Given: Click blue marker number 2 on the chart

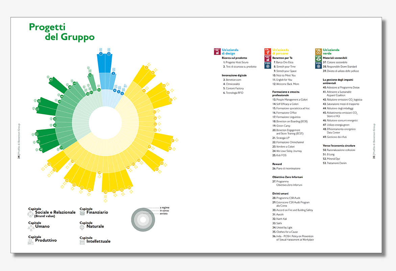Looking at the screenshot, I should click(x=109, y=54).
